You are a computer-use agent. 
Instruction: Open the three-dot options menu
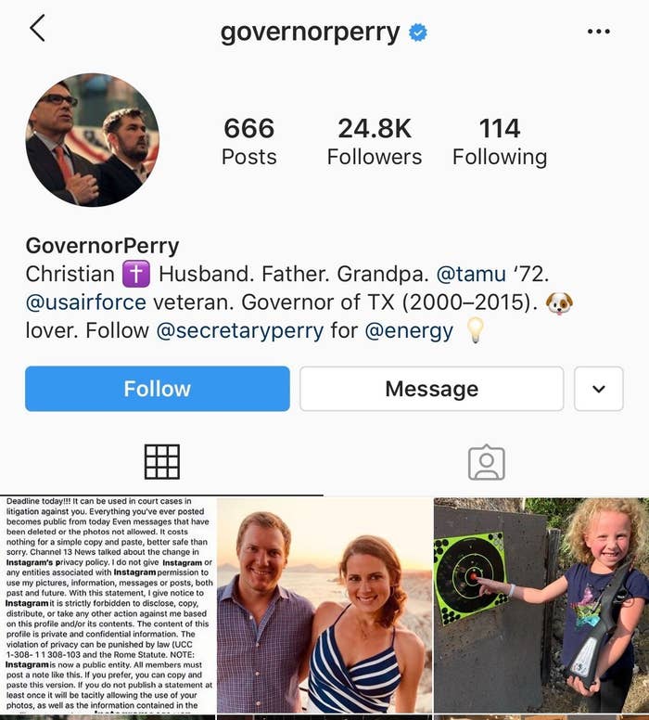[599, 32]
